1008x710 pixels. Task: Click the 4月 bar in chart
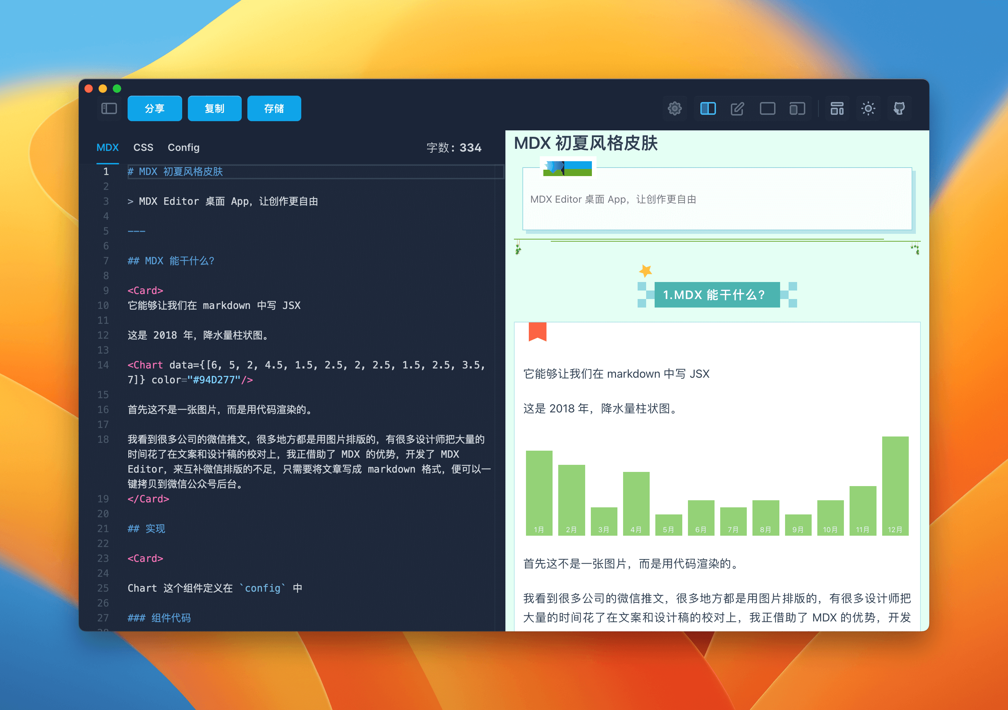636,503
